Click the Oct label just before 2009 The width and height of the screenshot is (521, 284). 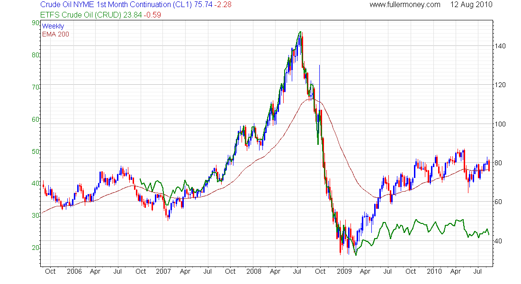[x=320, y=271]
